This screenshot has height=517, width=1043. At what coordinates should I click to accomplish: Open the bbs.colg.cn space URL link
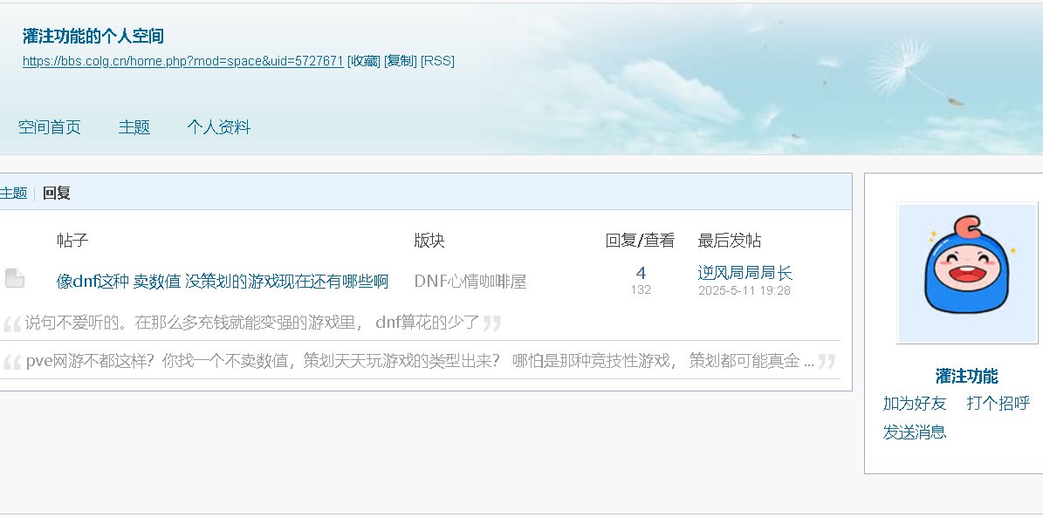pyautogui.click(x=183, y=61)
